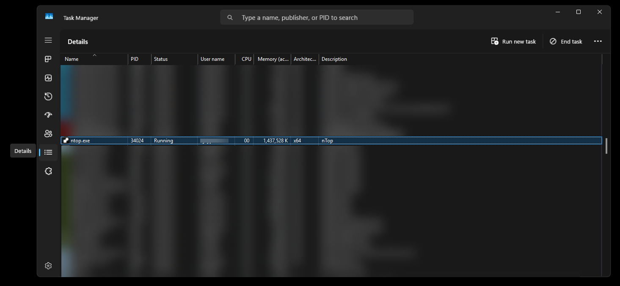Open the Users page icon
Viewport: 620px width, 286px height.
click(48, 133)
